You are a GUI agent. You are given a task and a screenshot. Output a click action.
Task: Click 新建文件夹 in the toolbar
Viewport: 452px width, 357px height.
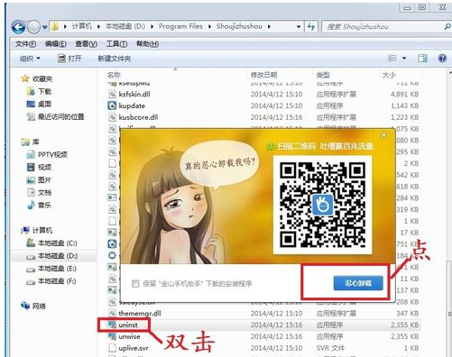[x=115, y=59]
